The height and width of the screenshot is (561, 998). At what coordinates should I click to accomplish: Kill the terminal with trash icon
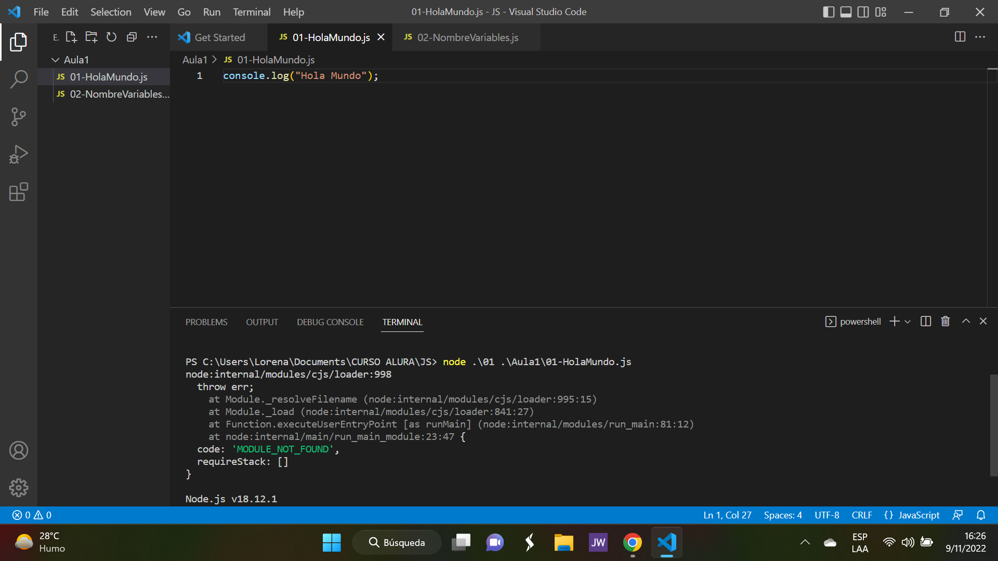[946, 322]
